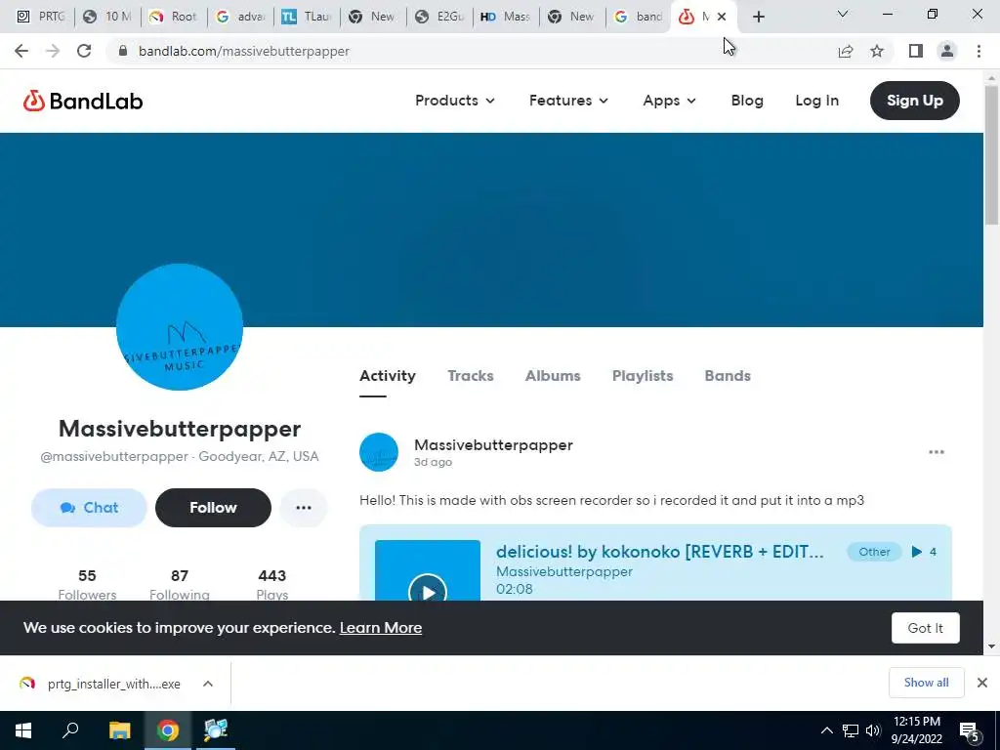Switch to the PRTG browser tab
The width and height of the screenshot is (1000, 750).
pos(39,17)
